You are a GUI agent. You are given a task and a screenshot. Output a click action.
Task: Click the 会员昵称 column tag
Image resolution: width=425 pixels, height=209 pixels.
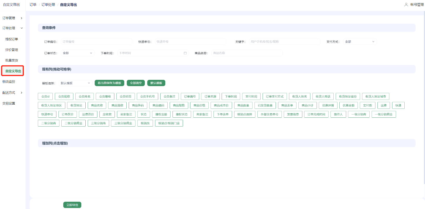pyautogui.click(x=64, y=97)
